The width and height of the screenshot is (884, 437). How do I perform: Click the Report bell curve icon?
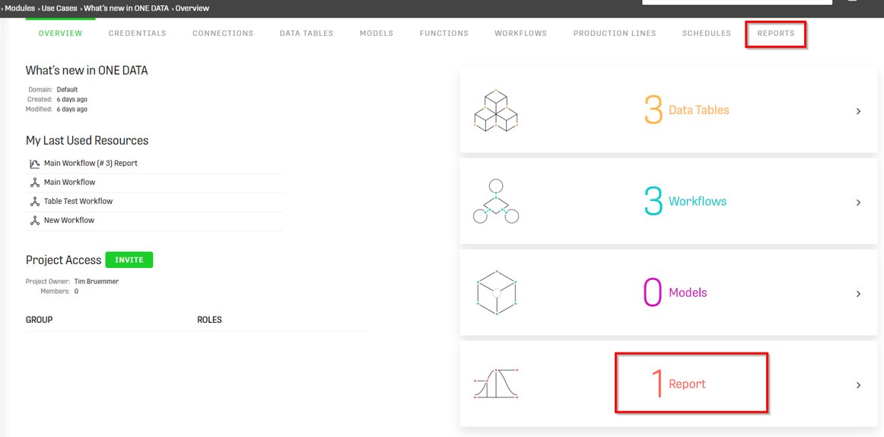[496, 384]
